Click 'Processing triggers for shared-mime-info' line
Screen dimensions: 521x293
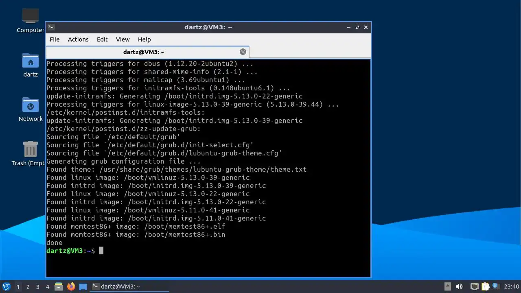[152, 72]
